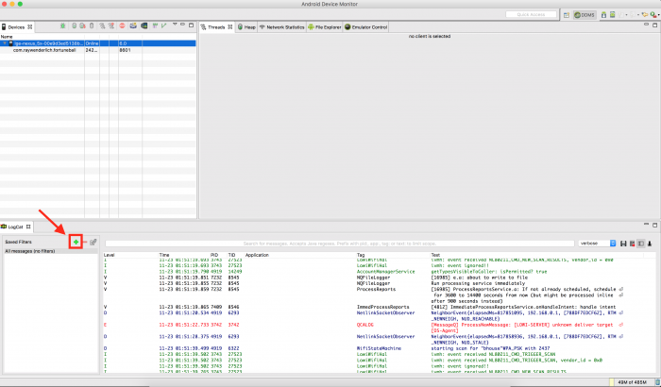The image size is (661, 387).
Task: Click Dump View Hierarchy icon
Action: (144, 26)
